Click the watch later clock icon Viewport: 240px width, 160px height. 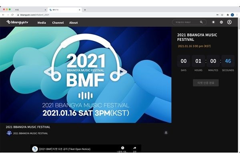tap(122, 148)
